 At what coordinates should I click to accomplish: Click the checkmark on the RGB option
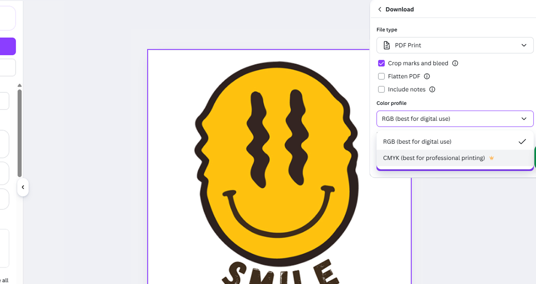tap(522, 142)
